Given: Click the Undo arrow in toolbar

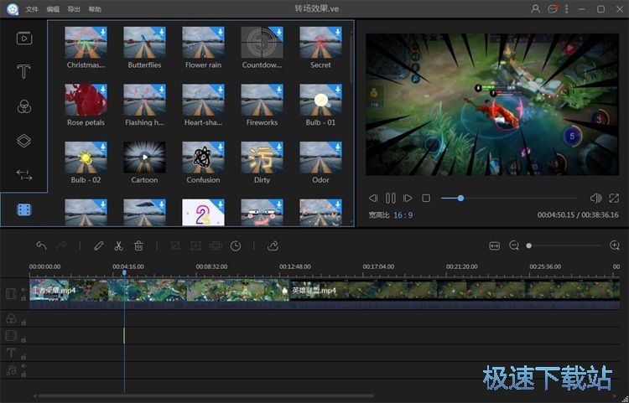Looking at the screenshot, I should [41, 245].
